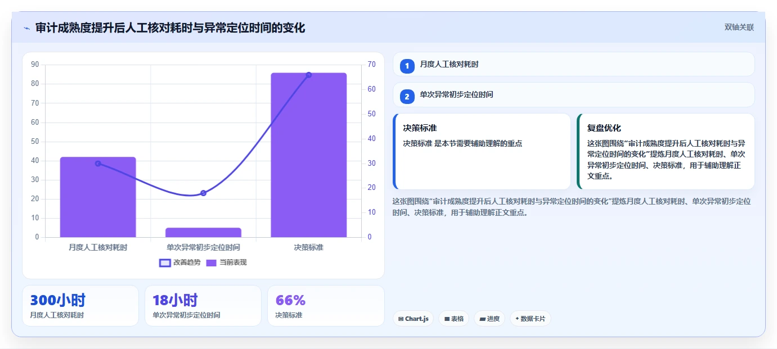Image resolution: width=777 pixels, height=349 pixels.
Task: Toggle the 改善趋势 legend entry
Action: click(179, 262)
